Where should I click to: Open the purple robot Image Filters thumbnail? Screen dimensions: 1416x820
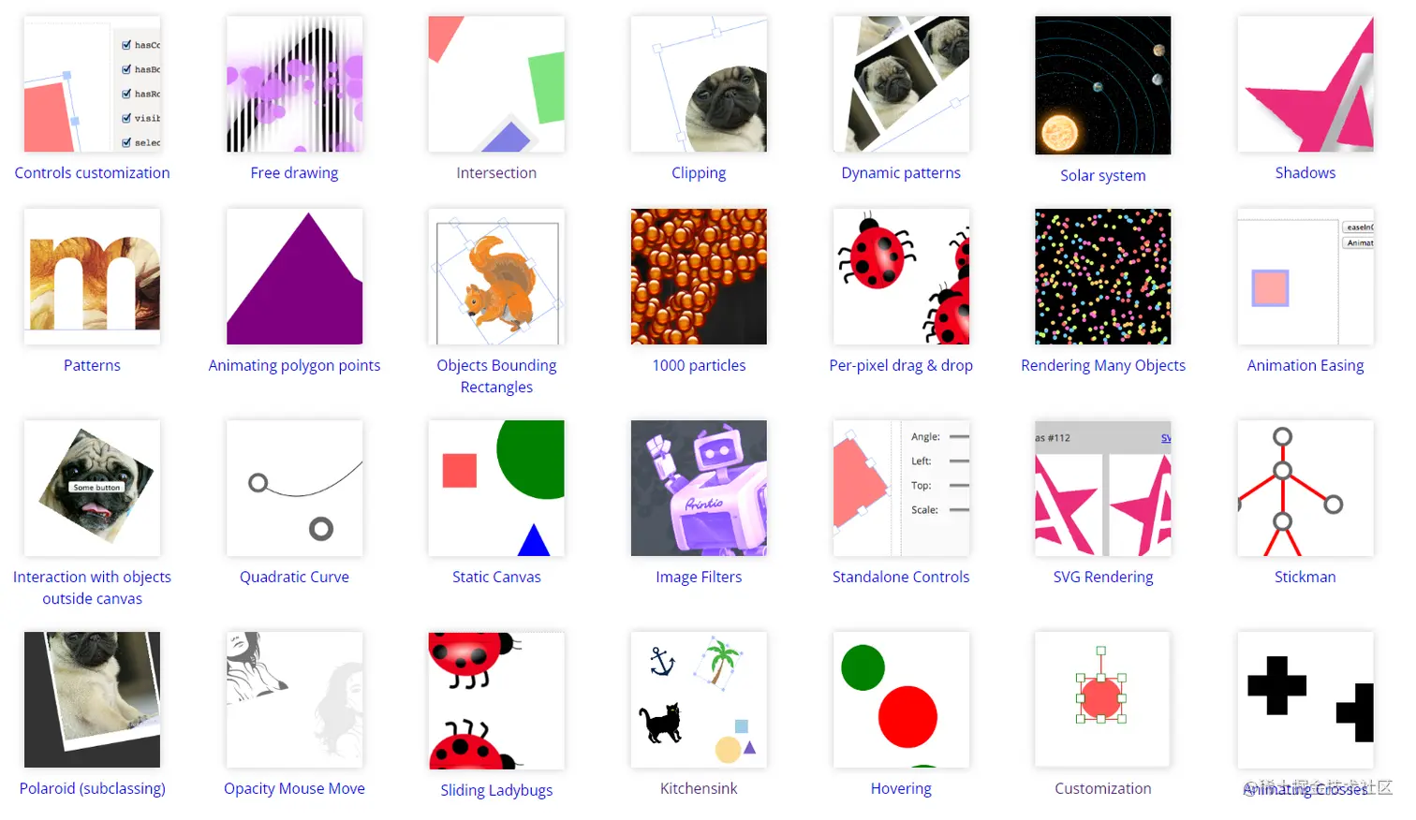pos(699,489)
